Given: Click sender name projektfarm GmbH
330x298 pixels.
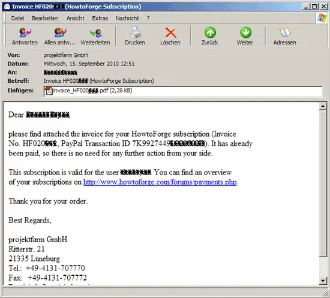Looking at the screenshot, I should coord(65,55).
